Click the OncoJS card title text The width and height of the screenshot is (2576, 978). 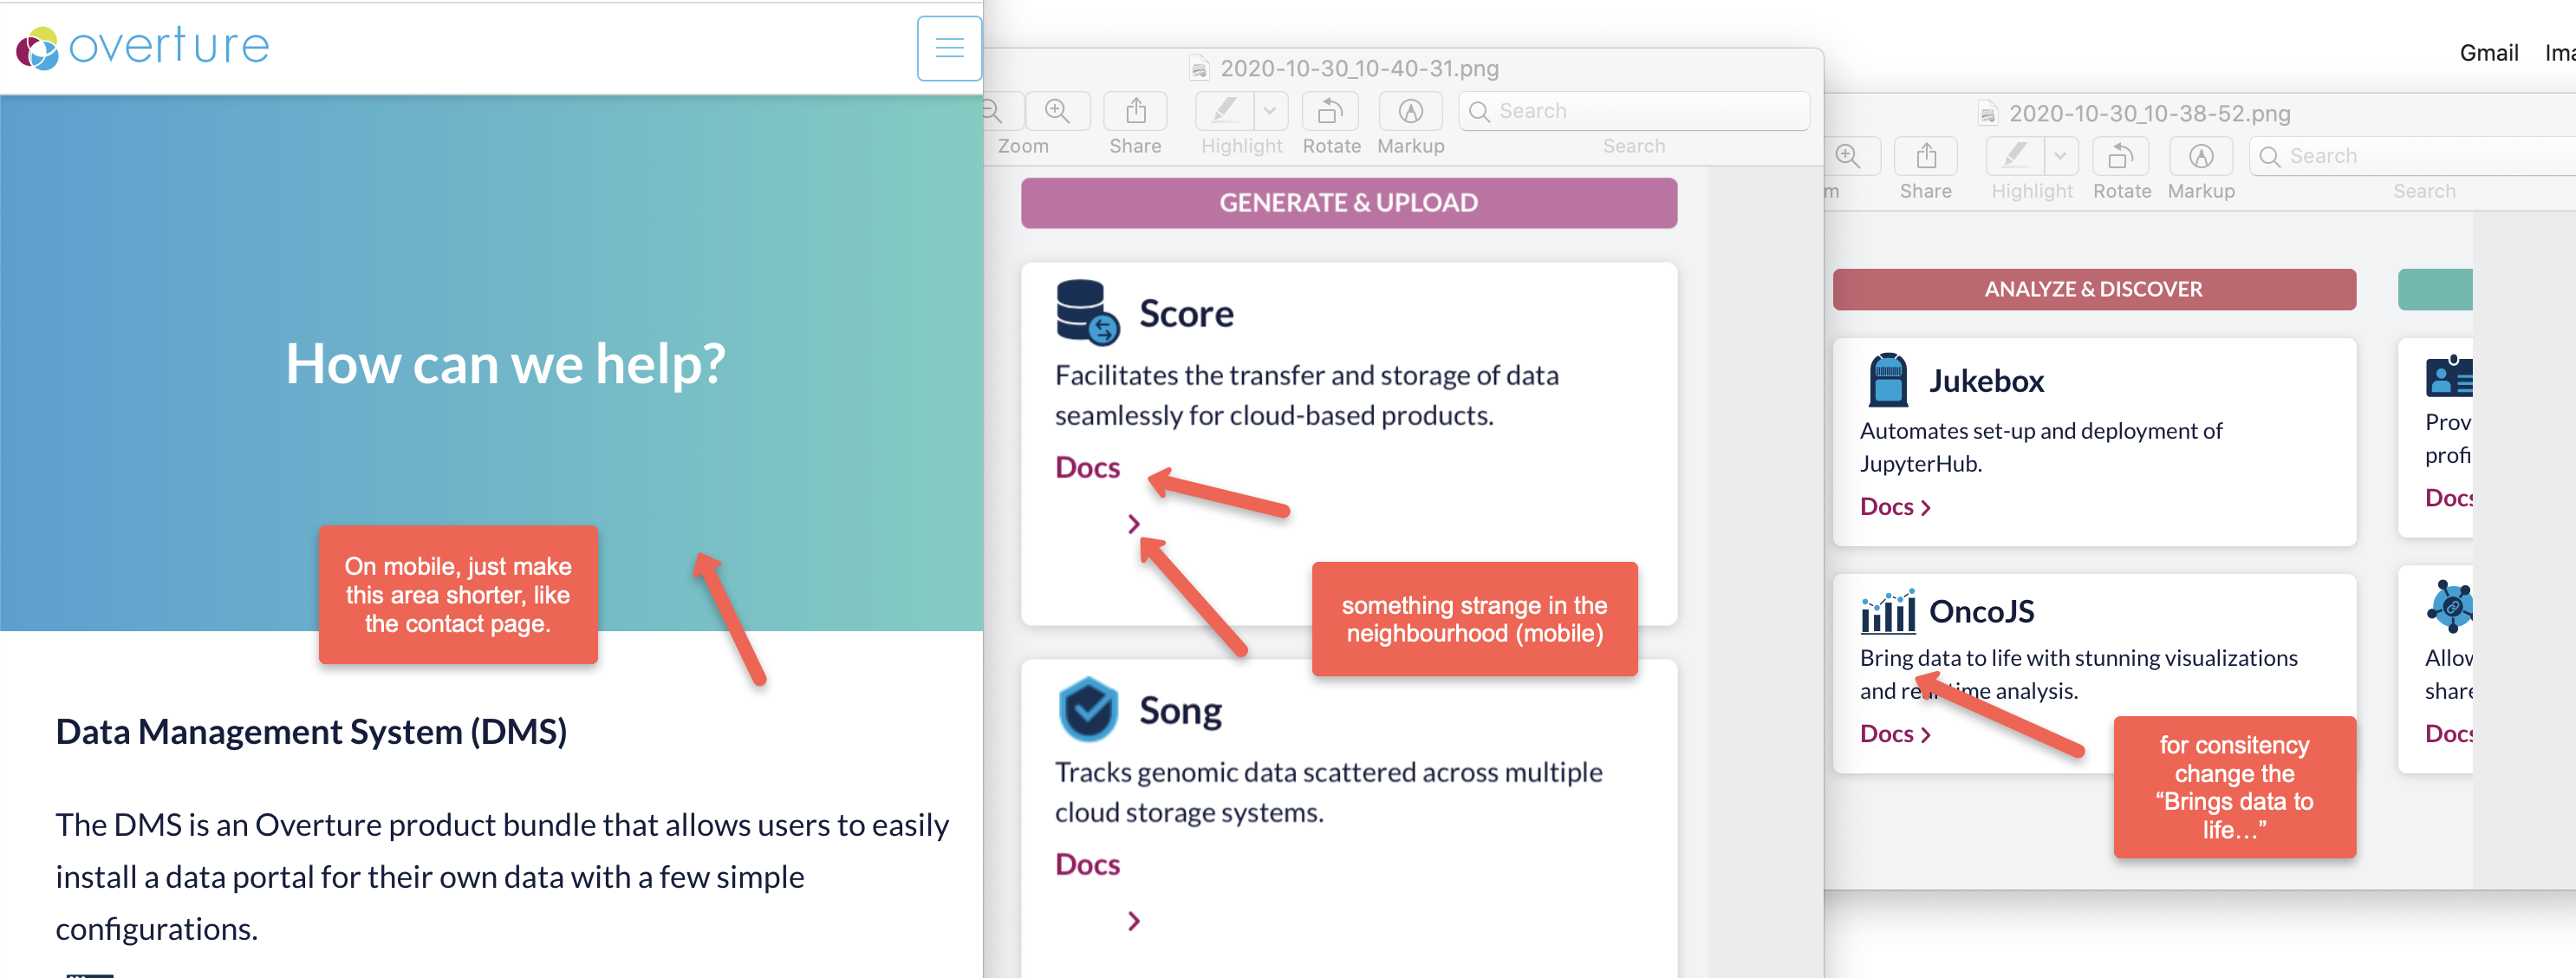coord(1981,611)
